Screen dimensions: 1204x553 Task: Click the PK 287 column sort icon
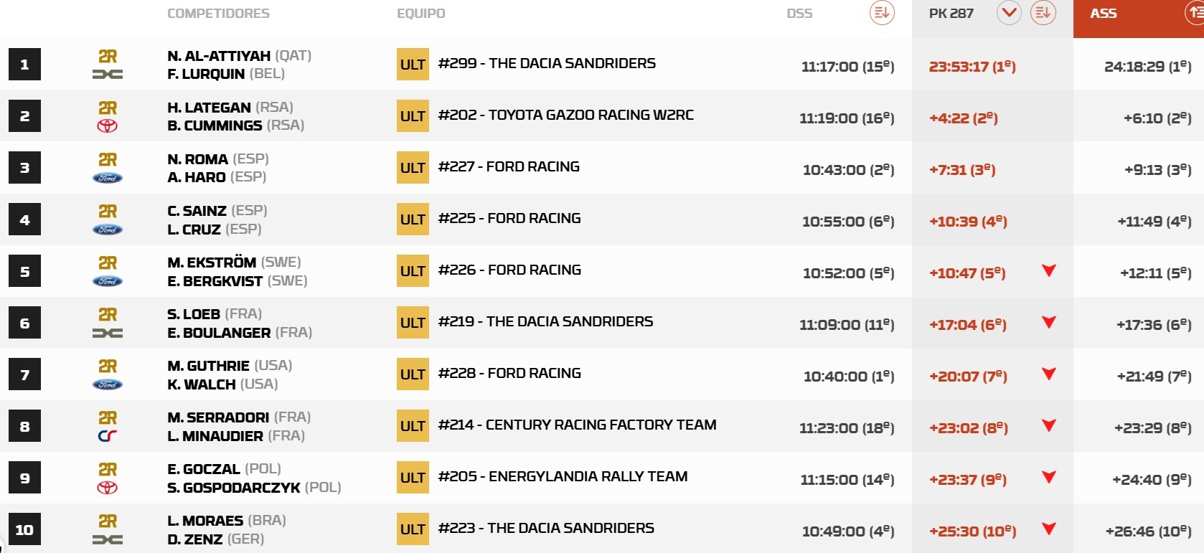(x=1043, y=13)
